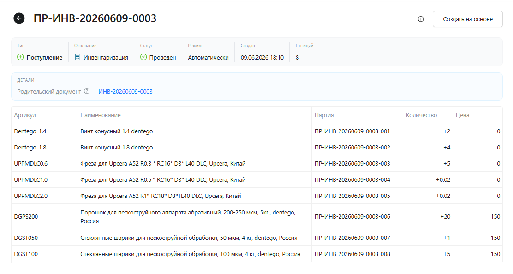
Task: Click batch ПР-ИНВ-20260609-0003-001
Action: point(352,131)
